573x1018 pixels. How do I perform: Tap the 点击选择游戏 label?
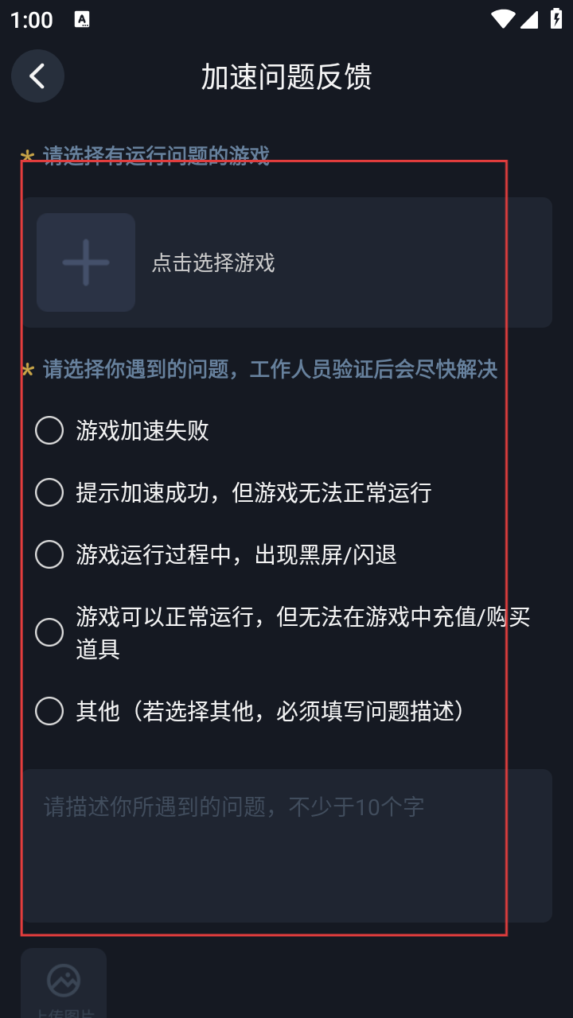213,263
